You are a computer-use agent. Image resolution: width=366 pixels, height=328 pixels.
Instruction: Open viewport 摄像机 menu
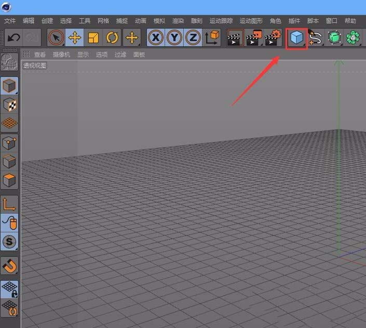click(x=61, y=55)
